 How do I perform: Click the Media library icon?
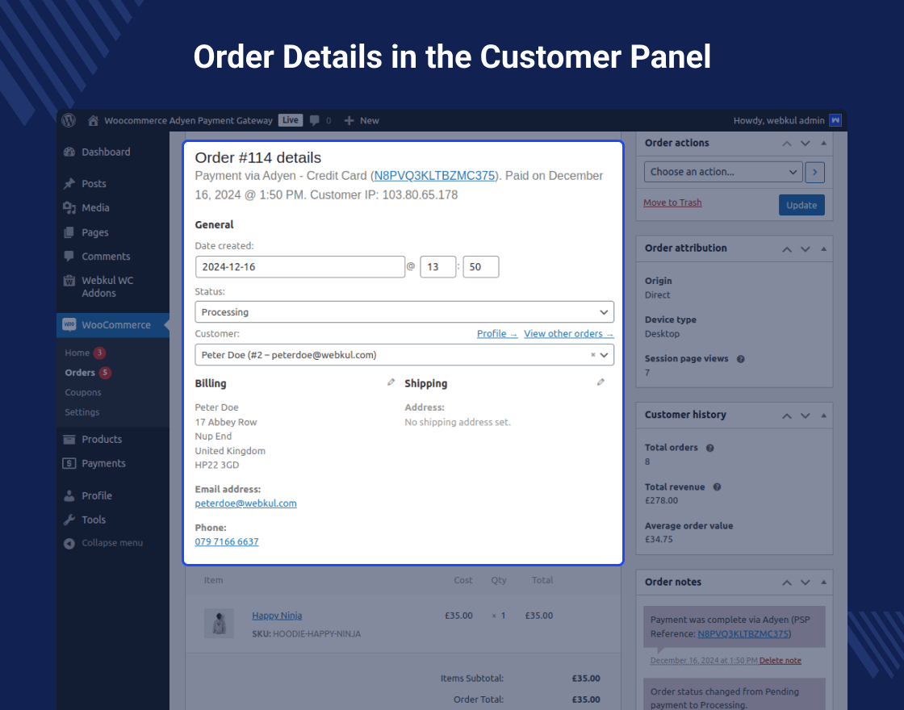pos(69,208)
